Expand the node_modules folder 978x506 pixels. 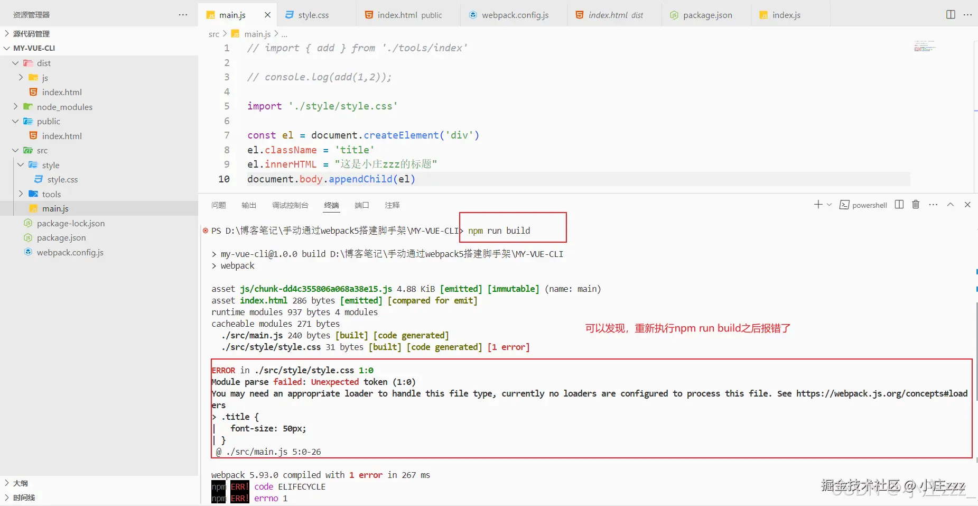tap(15, 106)
